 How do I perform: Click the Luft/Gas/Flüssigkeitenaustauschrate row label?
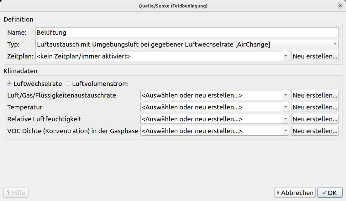pos(61,95)
